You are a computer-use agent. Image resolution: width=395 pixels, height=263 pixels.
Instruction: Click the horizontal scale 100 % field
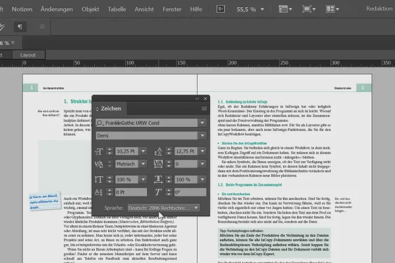point(186,179)
